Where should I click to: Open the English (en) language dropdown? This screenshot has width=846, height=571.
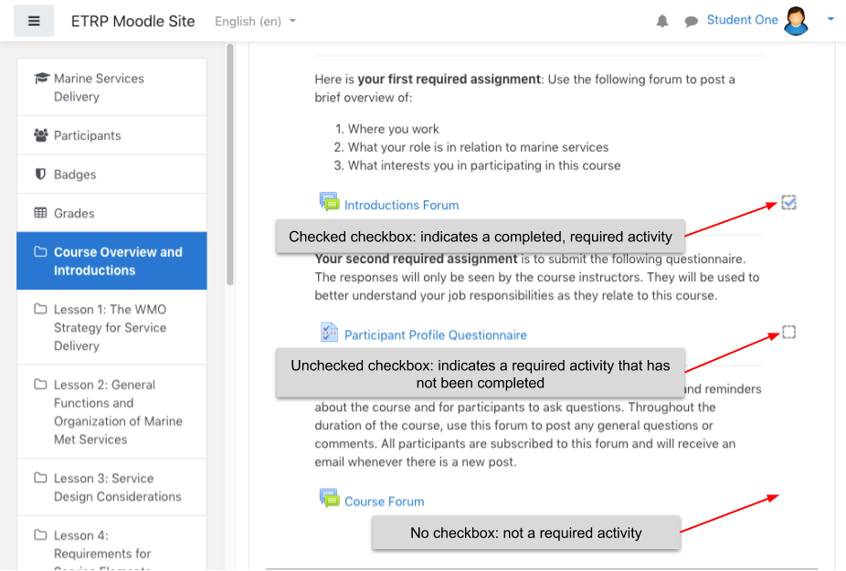coord(255,21)
